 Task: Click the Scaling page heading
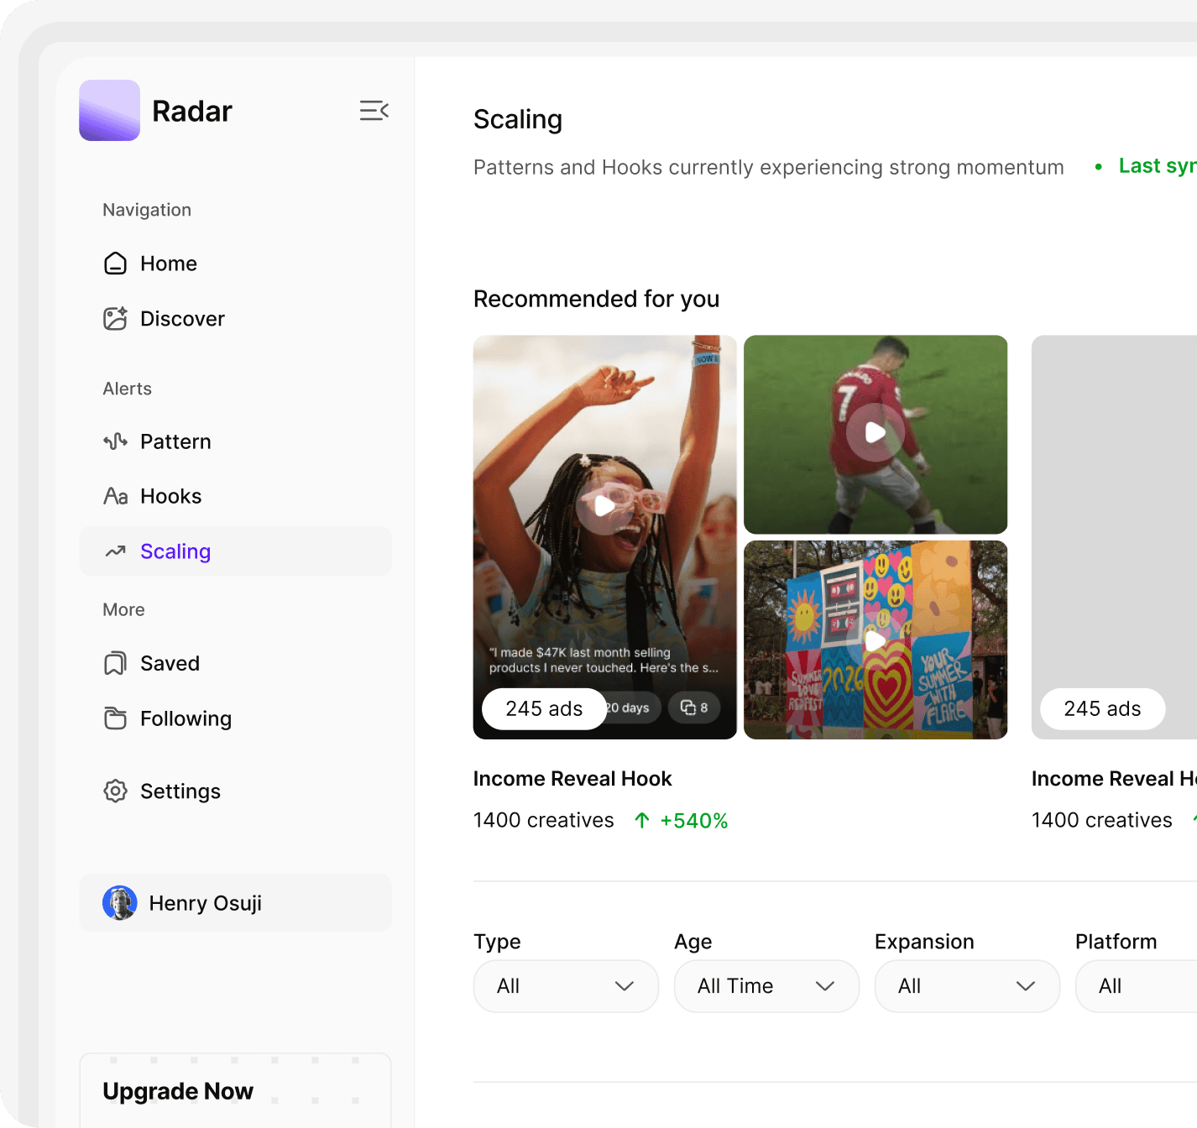[x=518, y=120]
